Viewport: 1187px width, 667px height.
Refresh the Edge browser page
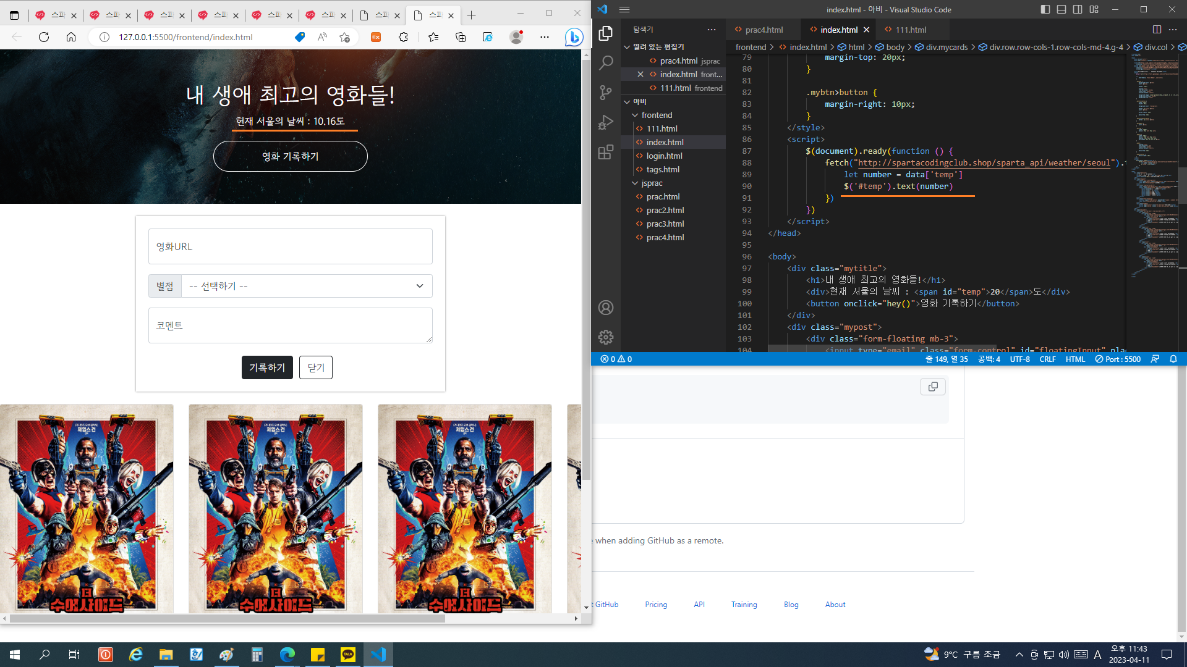pos(44,37)
